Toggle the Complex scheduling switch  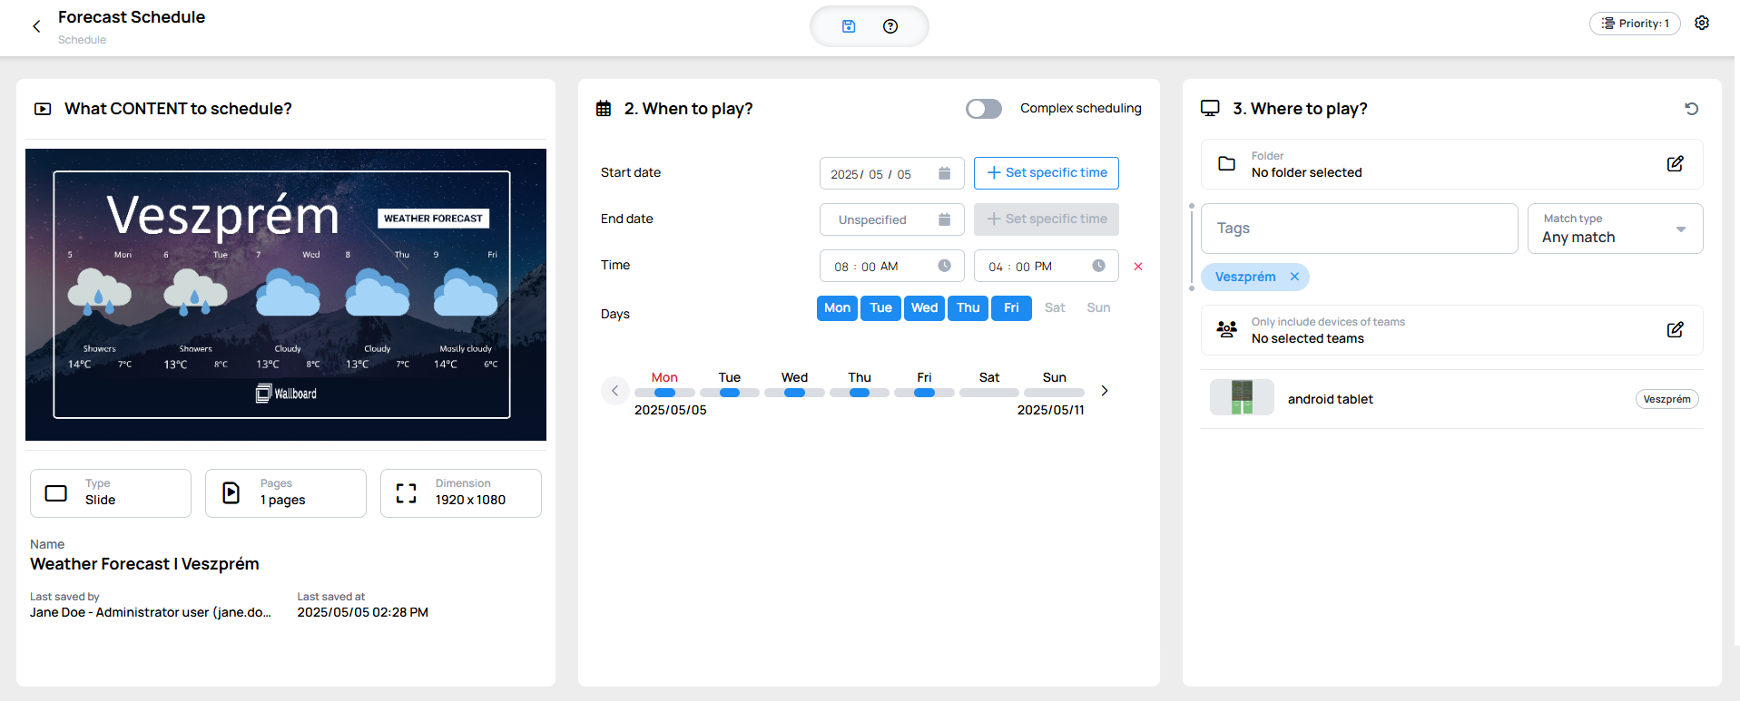click(x=984, y=109)
